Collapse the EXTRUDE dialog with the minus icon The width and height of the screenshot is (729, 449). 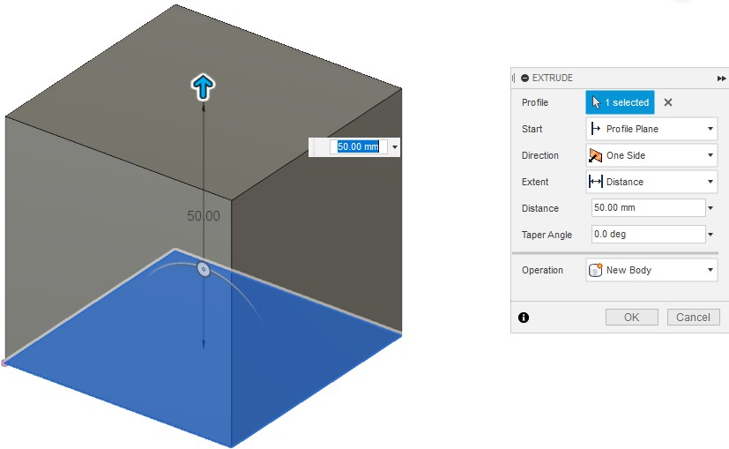[525, 78]
